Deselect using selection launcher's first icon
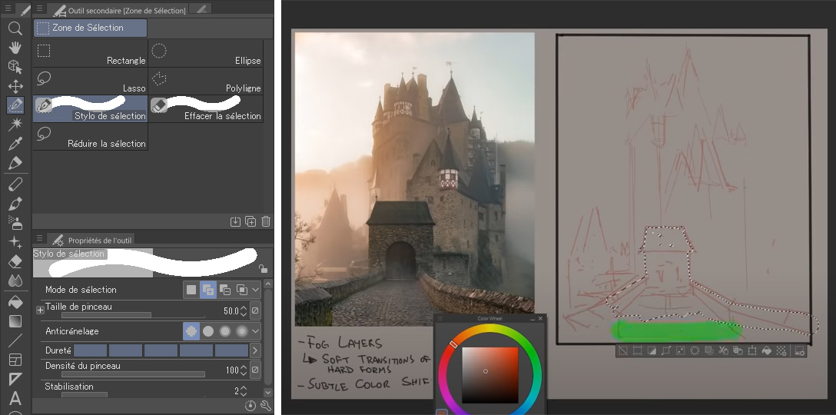Image resolution: width=836 pixels, height=415 pixels. pos(624,351)
